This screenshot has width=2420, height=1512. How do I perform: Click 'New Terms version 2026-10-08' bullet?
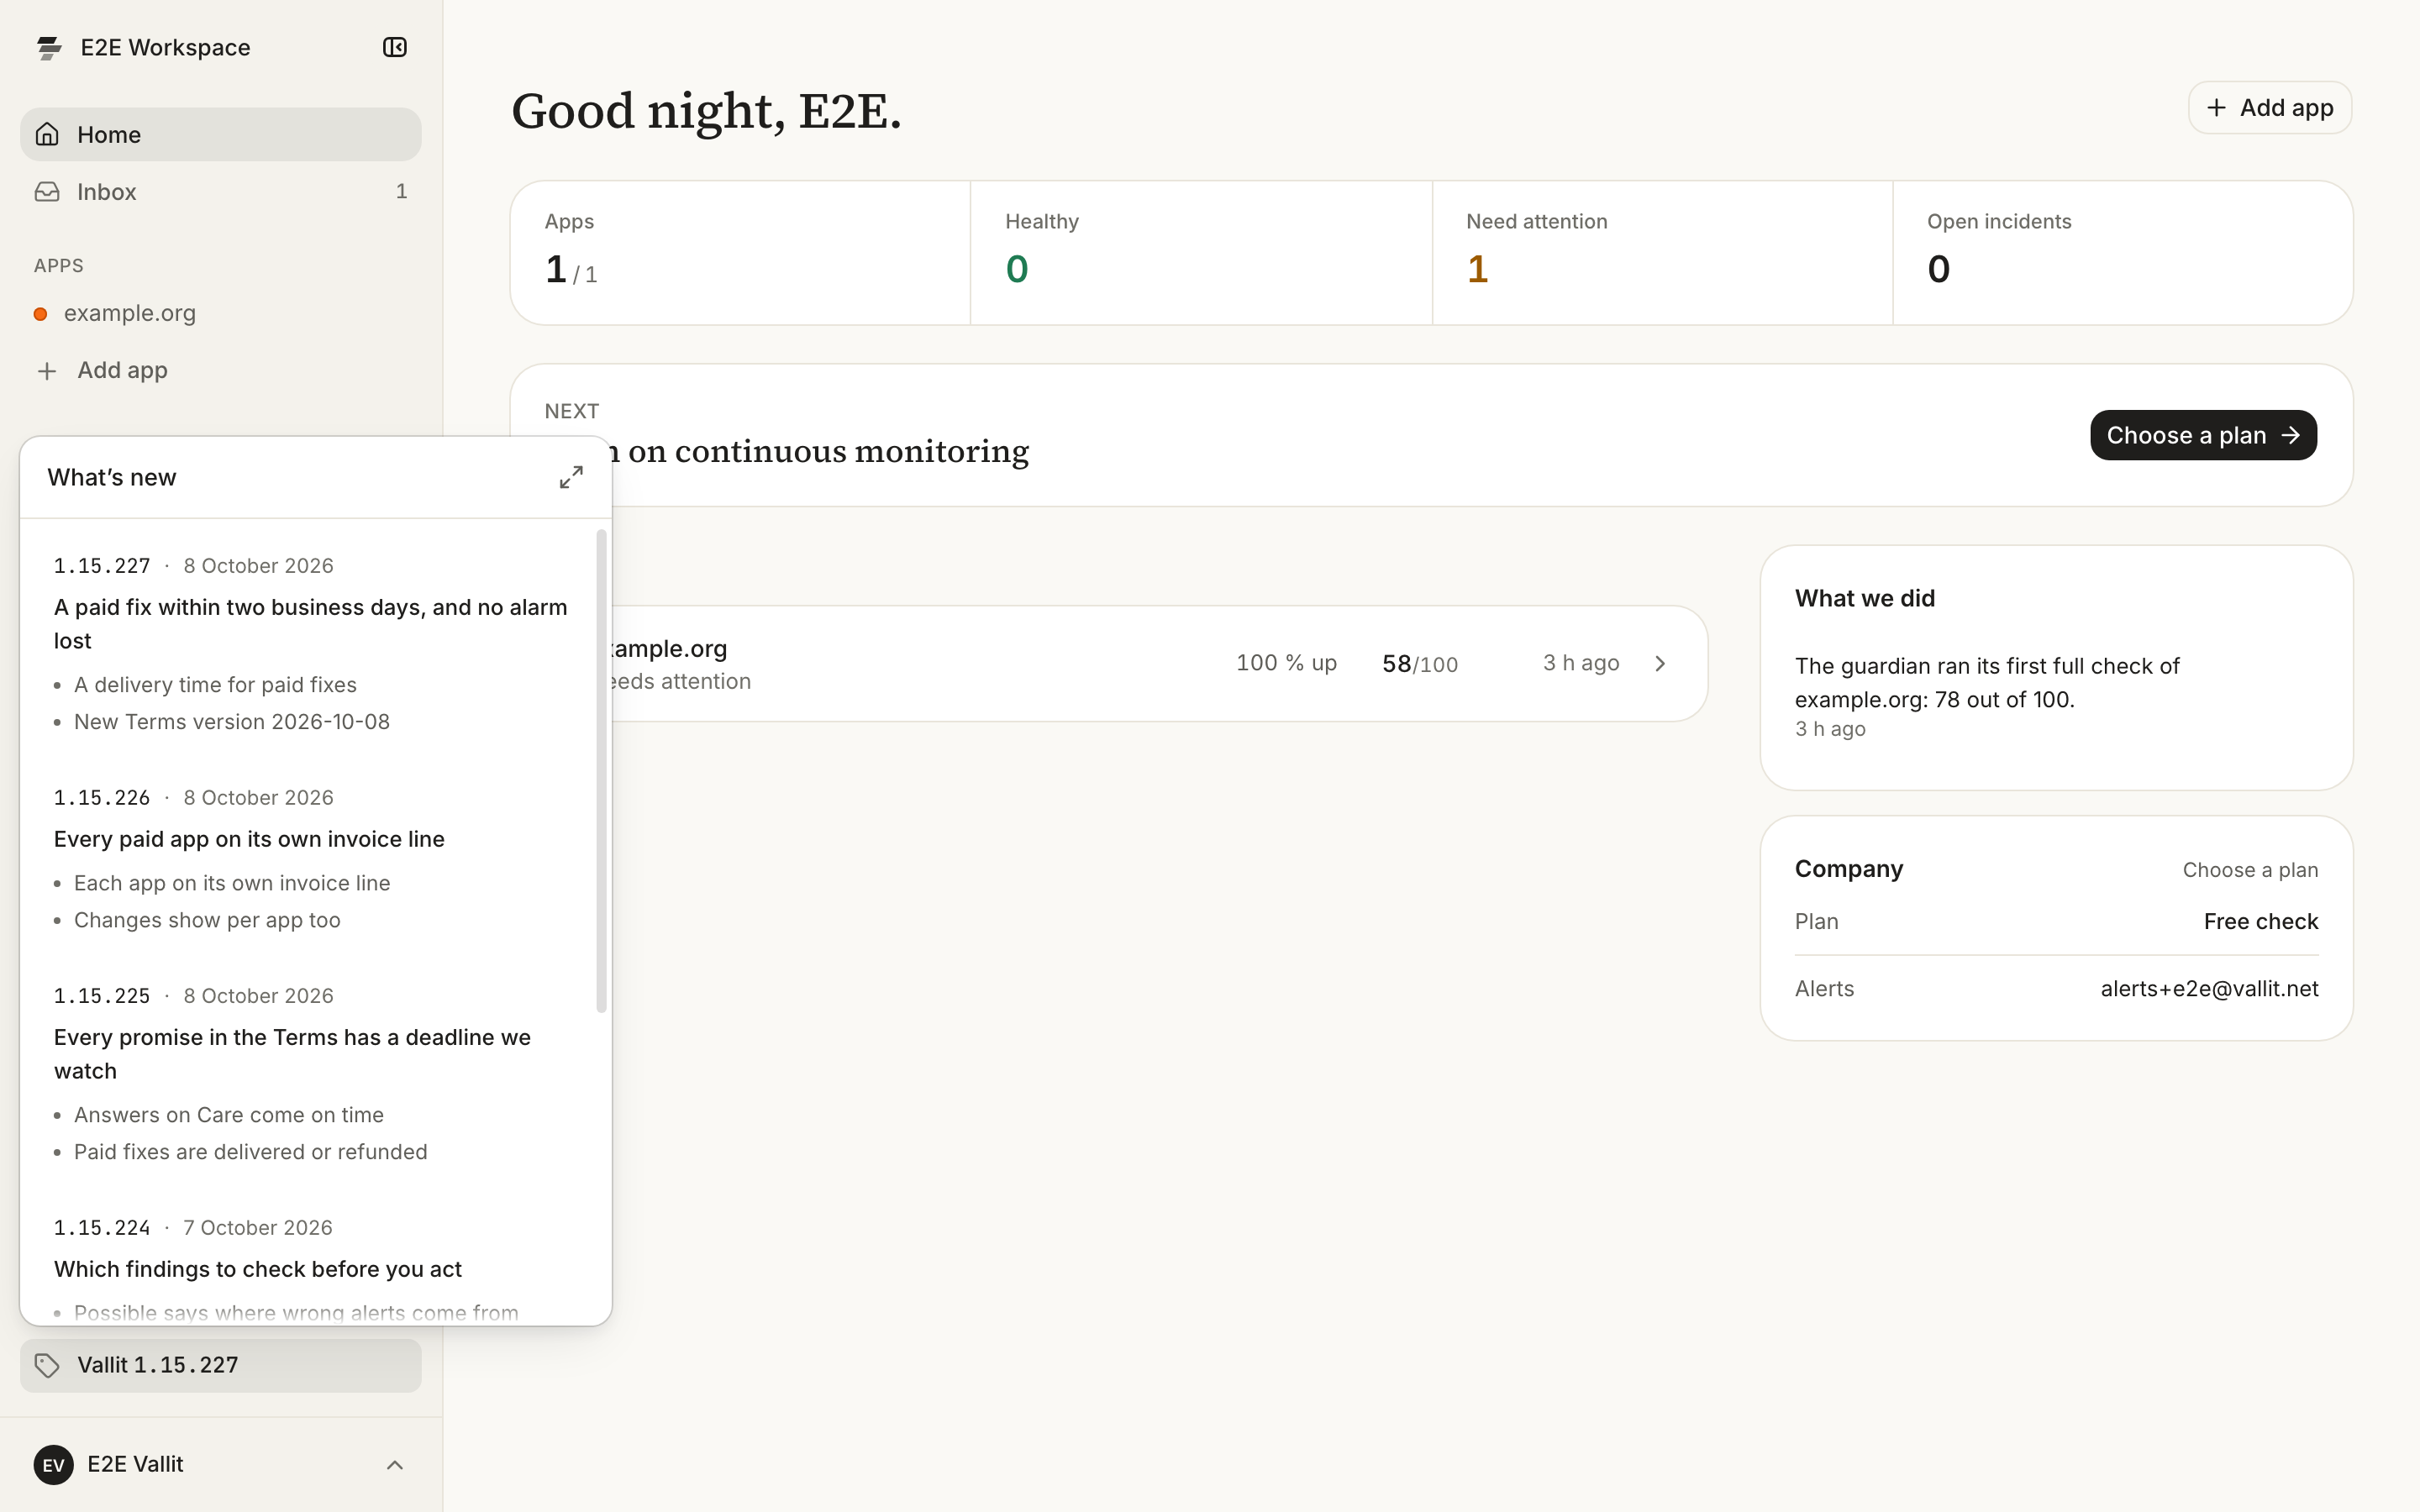click(232, 722)
